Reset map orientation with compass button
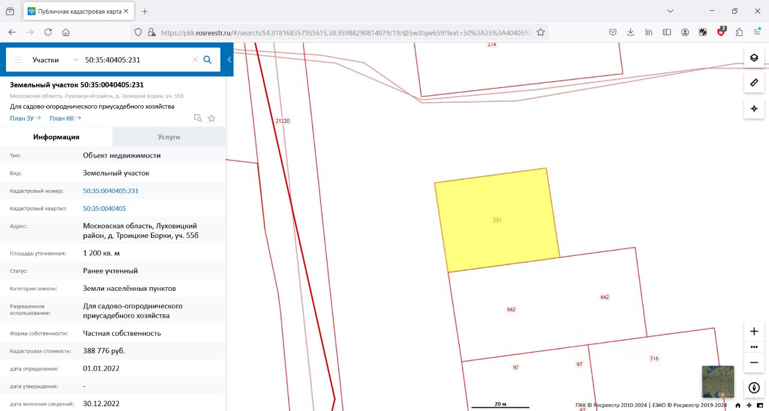Viewport: 769px width, 411px height. coord(754,388)
